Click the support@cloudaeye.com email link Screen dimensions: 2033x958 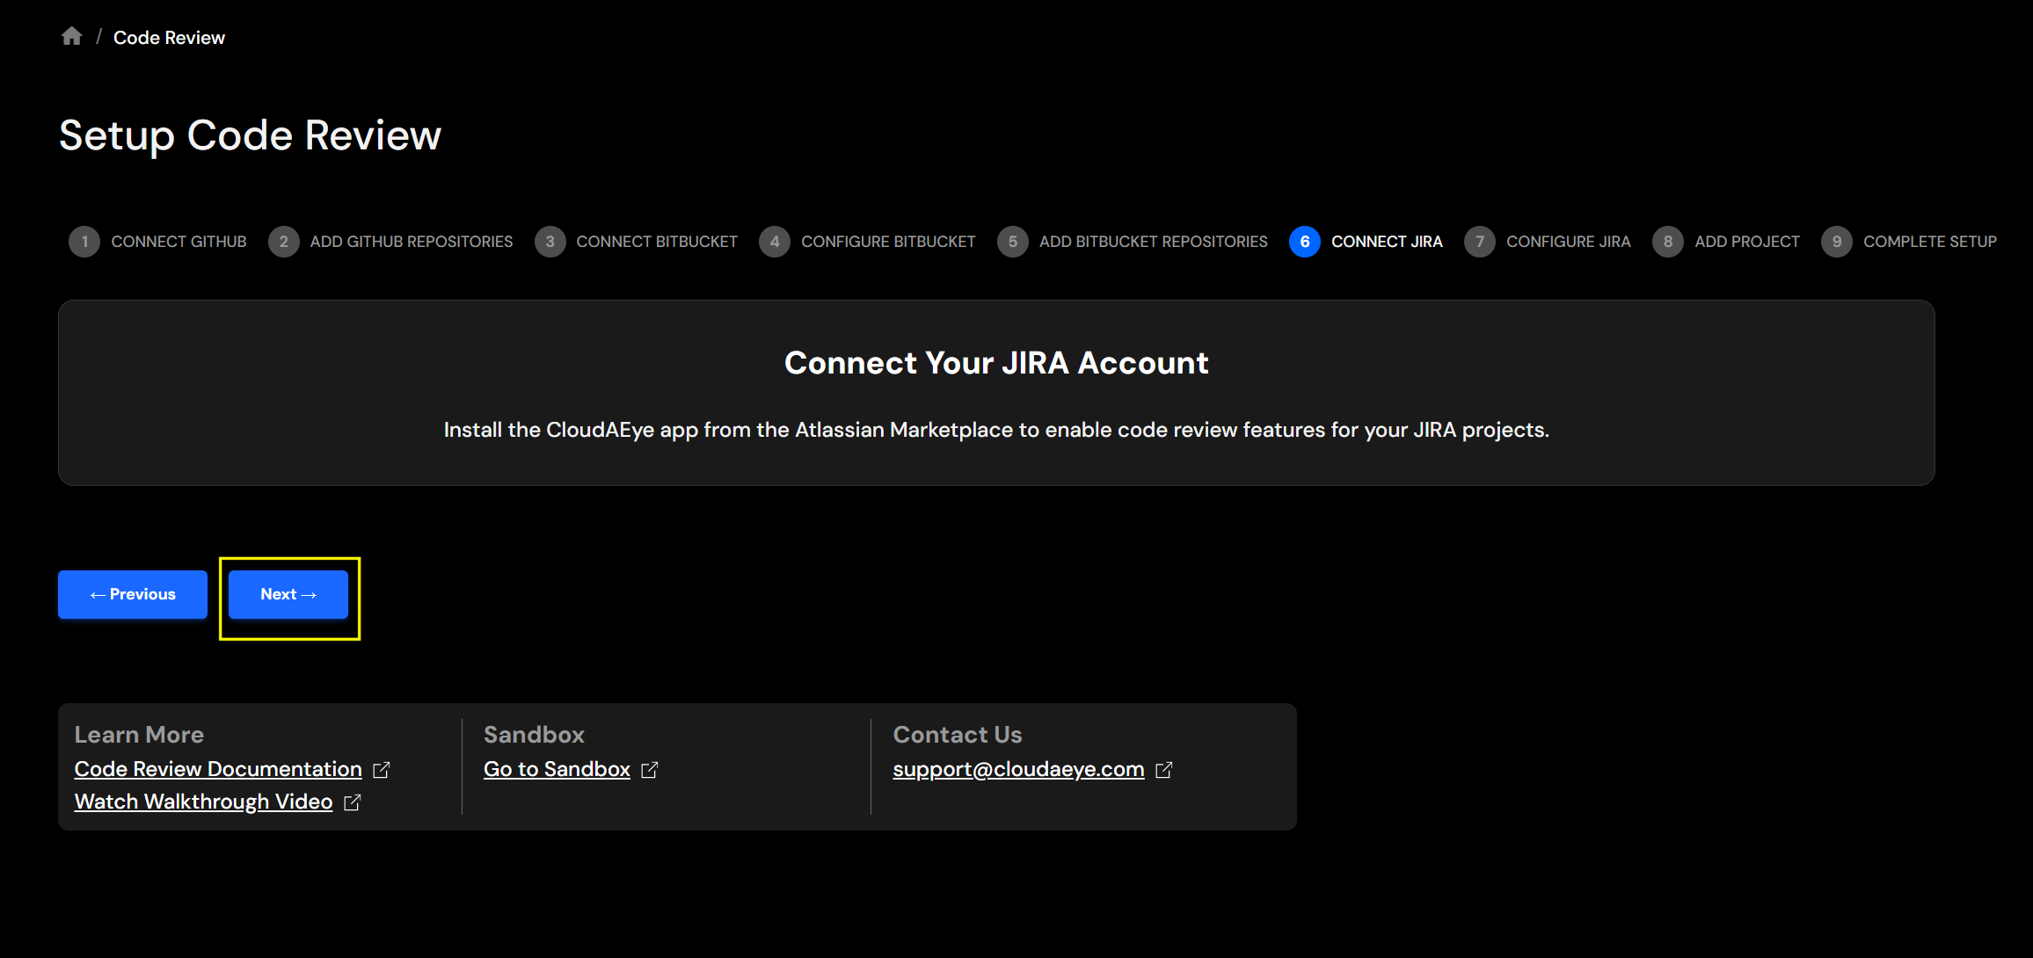click(x=1018, y=769)
